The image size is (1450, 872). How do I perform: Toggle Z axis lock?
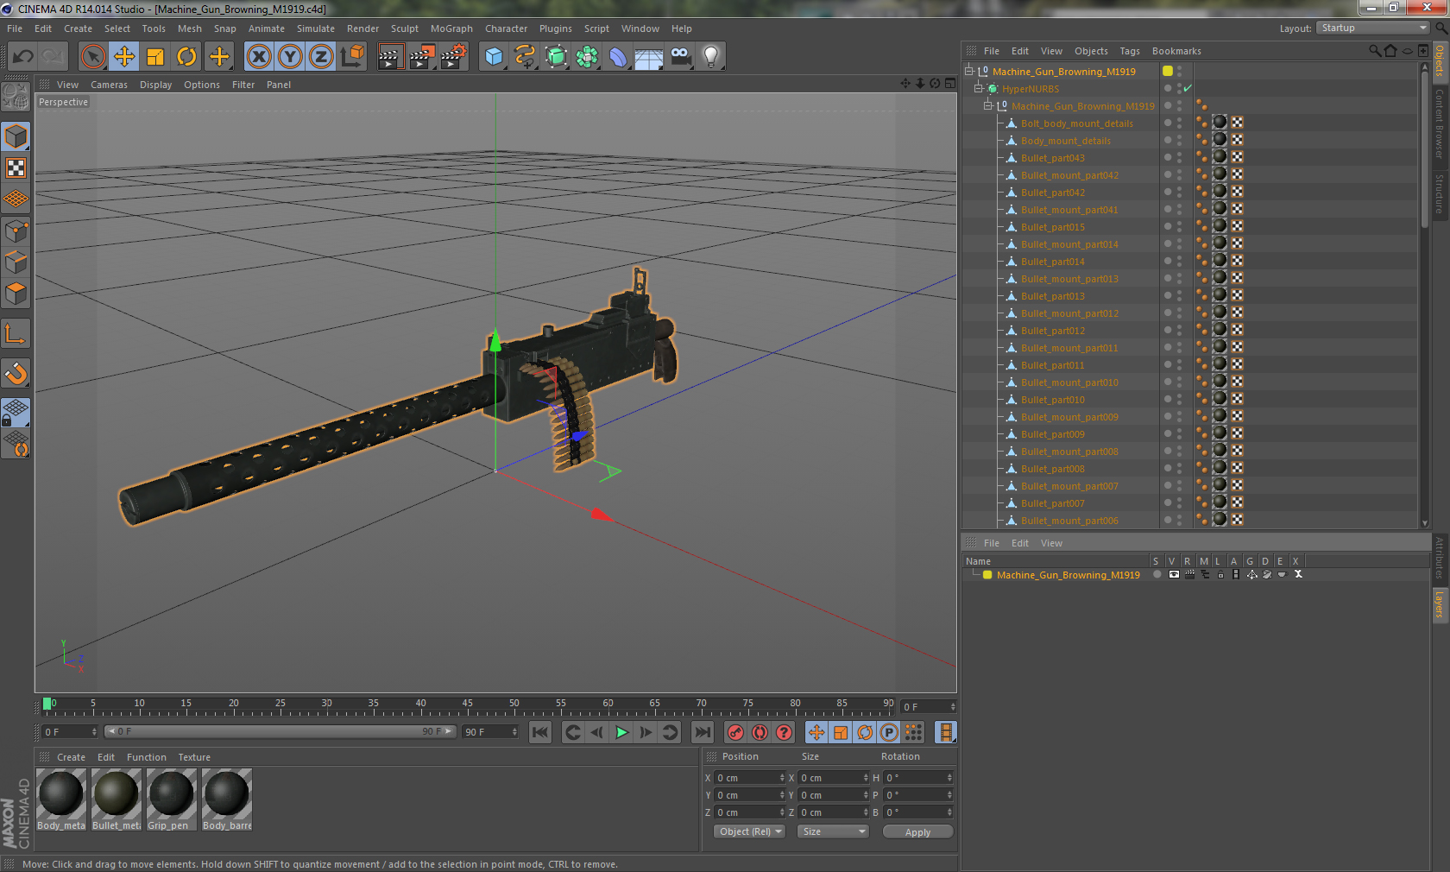coord(321,57)
